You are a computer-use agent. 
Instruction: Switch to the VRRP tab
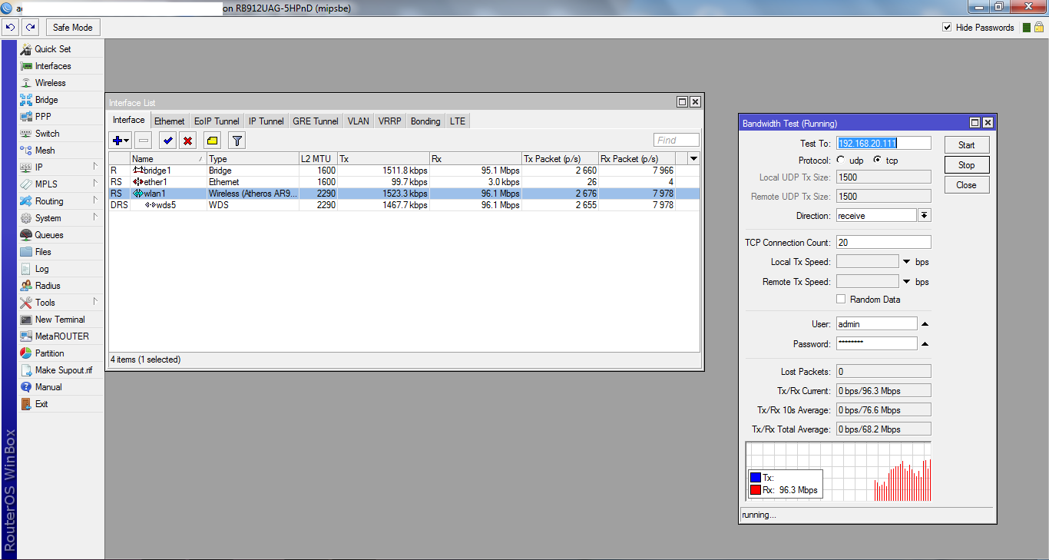tap(390, 121)
